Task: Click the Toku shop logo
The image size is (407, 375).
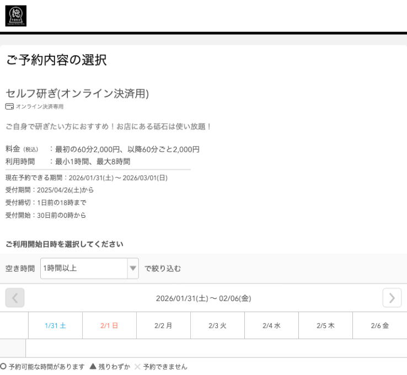Action: click(x=16, y=16)
